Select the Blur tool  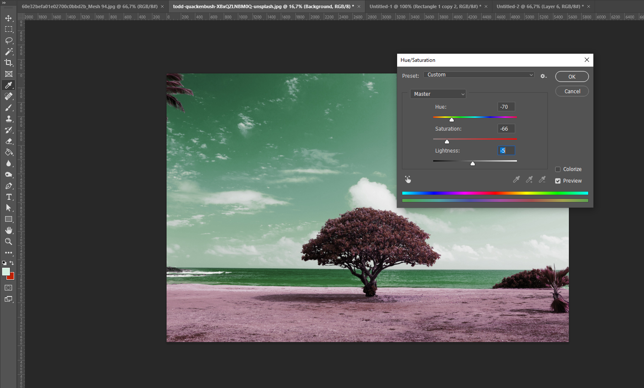pos(9,163)
